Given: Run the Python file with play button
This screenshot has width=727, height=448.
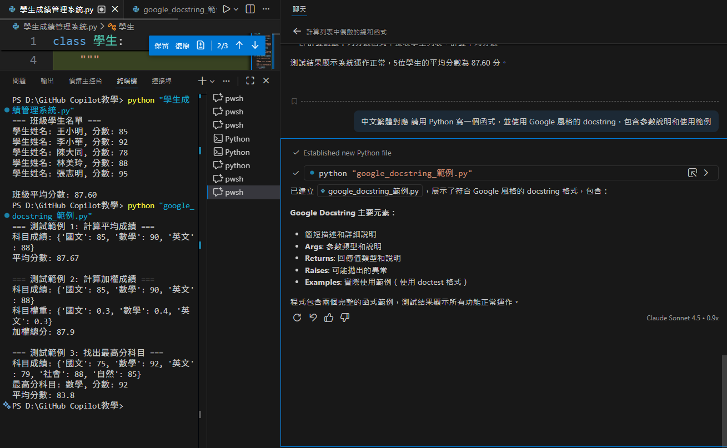Looking at the screenshot, I should click(x=226, y=9).
